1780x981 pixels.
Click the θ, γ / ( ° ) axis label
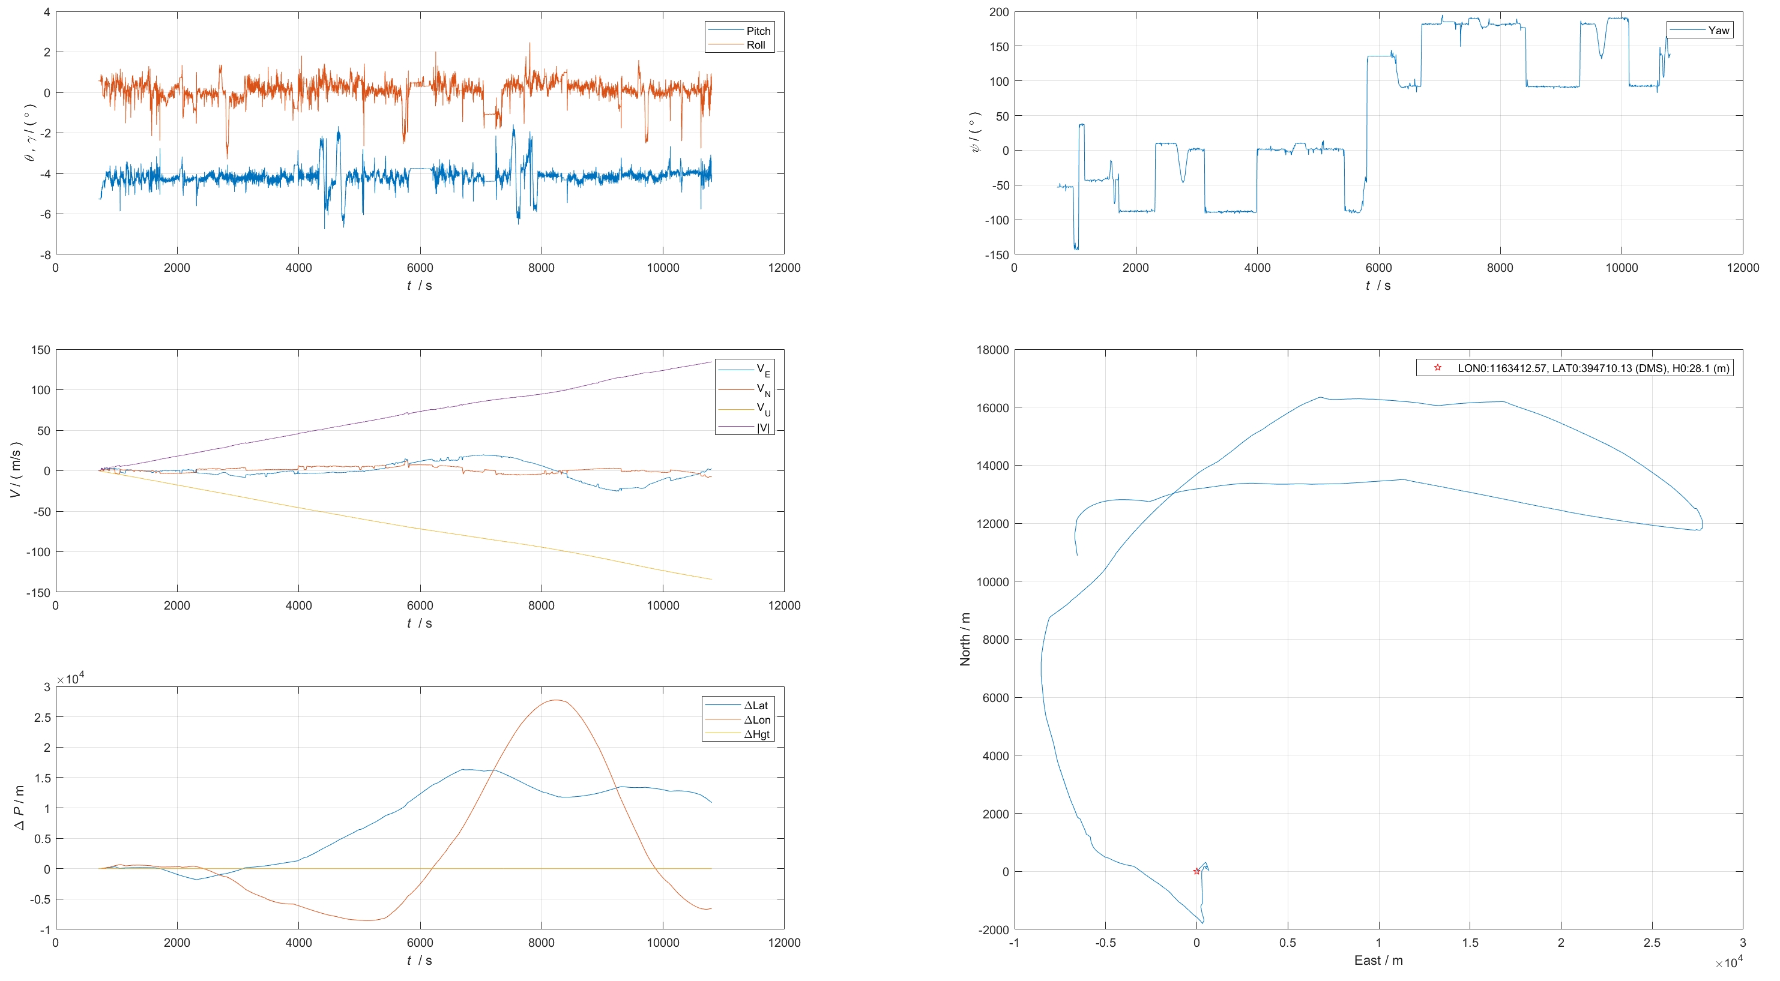pos(29,132)
